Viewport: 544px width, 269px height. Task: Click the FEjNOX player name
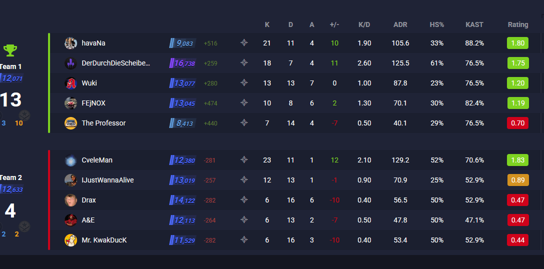tap(93, 103)
